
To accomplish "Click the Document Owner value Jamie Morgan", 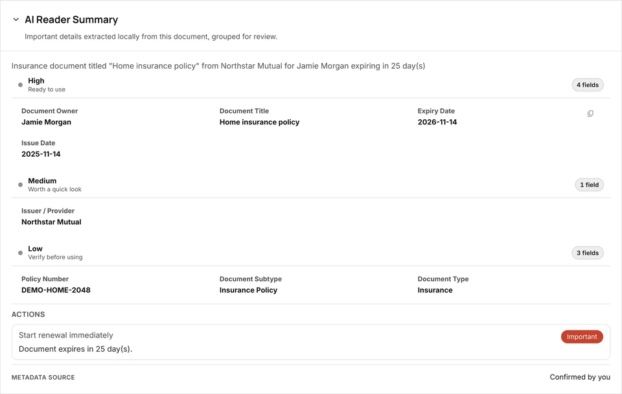I will [47, 122].
